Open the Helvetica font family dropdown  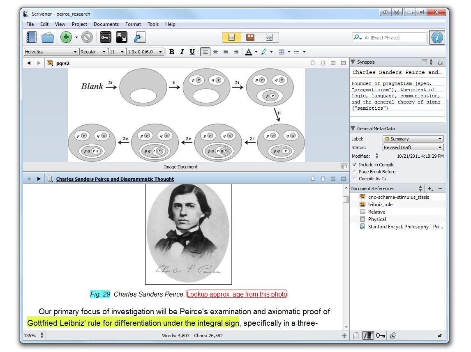51,52
